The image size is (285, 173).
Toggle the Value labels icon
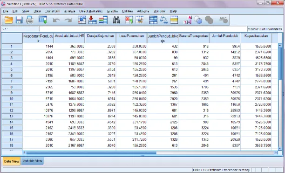(187, 20)
